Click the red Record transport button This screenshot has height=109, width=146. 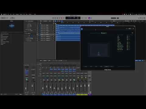coord(62,18)
